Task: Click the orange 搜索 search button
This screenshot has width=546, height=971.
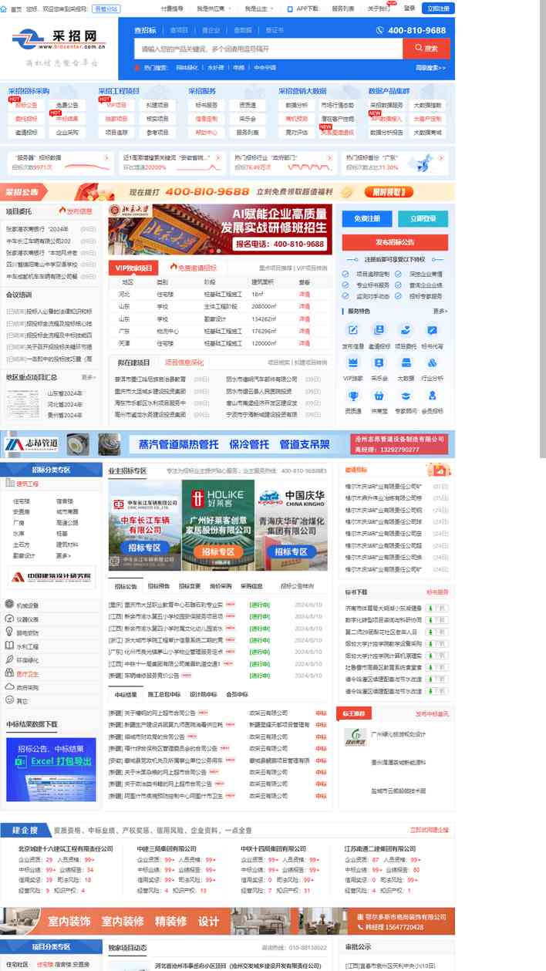Action: 426,49
